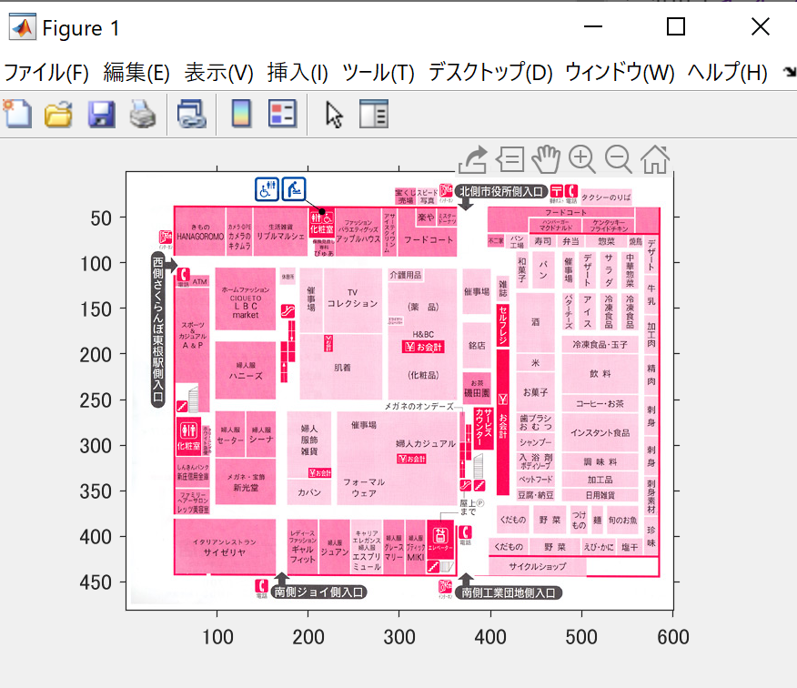Open the ヘルプ(H) menu
797x688 pixels.
727,72
